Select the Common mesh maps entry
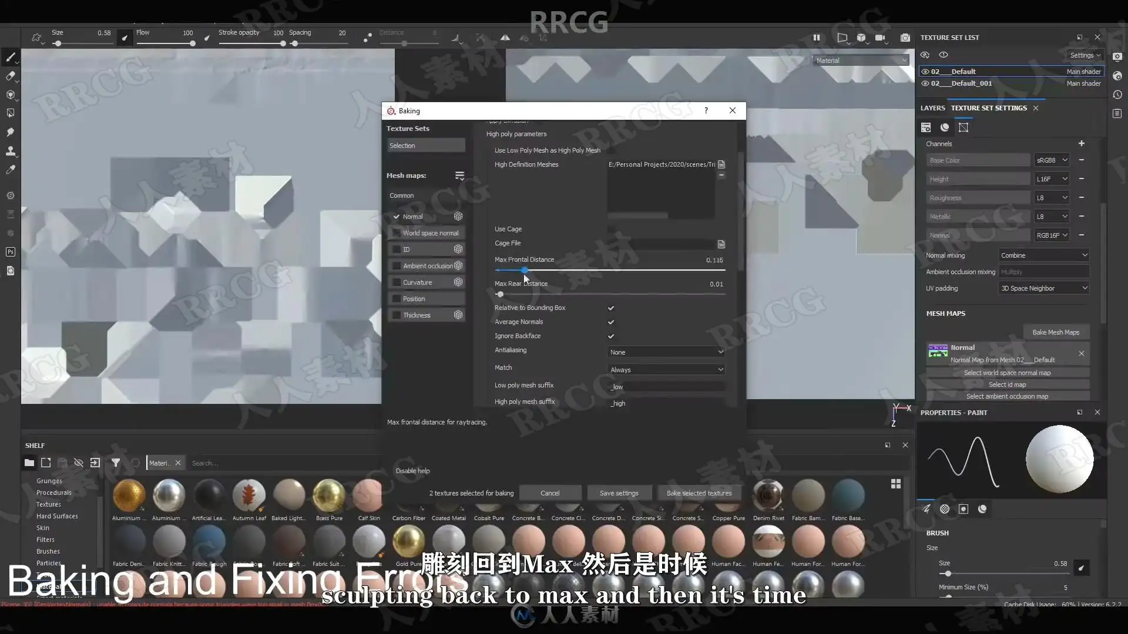The width and height of the screenshot is (1128, 634). click(402, 195)
